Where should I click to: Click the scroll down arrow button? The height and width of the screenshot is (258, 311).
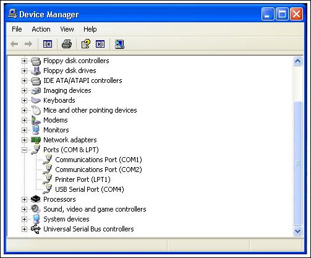tap(297, 231)
